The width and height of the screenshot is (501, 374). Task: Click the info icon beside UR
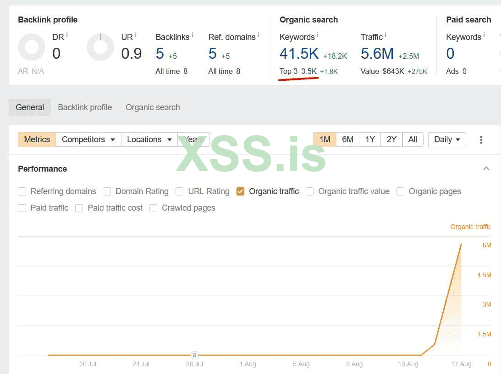[x=136, y=34]
